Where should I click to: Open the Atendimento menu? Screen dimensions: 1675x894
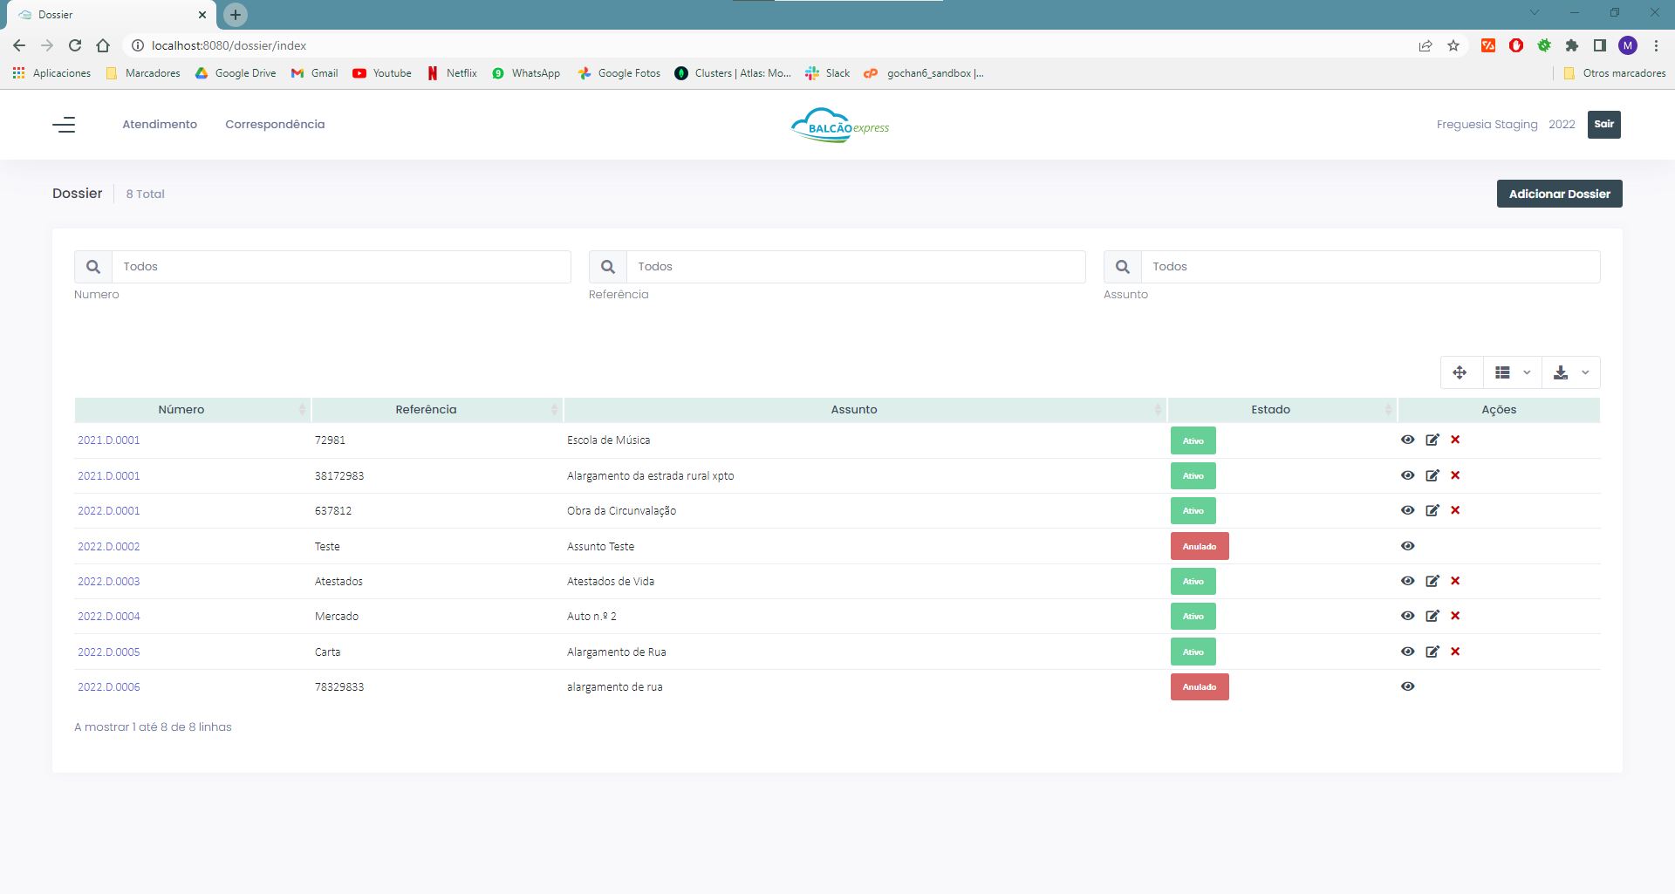point(160,125)
